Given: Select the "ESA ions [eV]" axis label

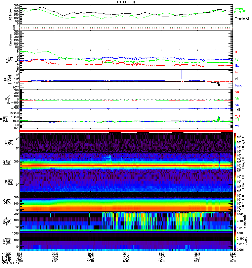Looking at the screenshot, I should [x=6, y=162].
